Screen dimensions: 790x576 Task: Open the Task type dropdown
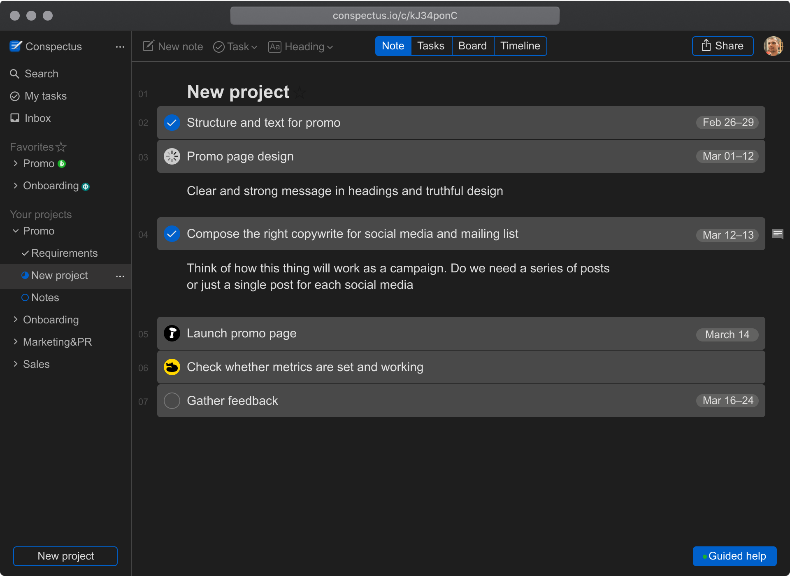235,46
